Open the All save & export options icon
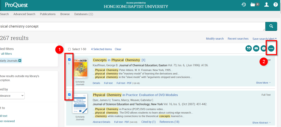 coord(271,48)
